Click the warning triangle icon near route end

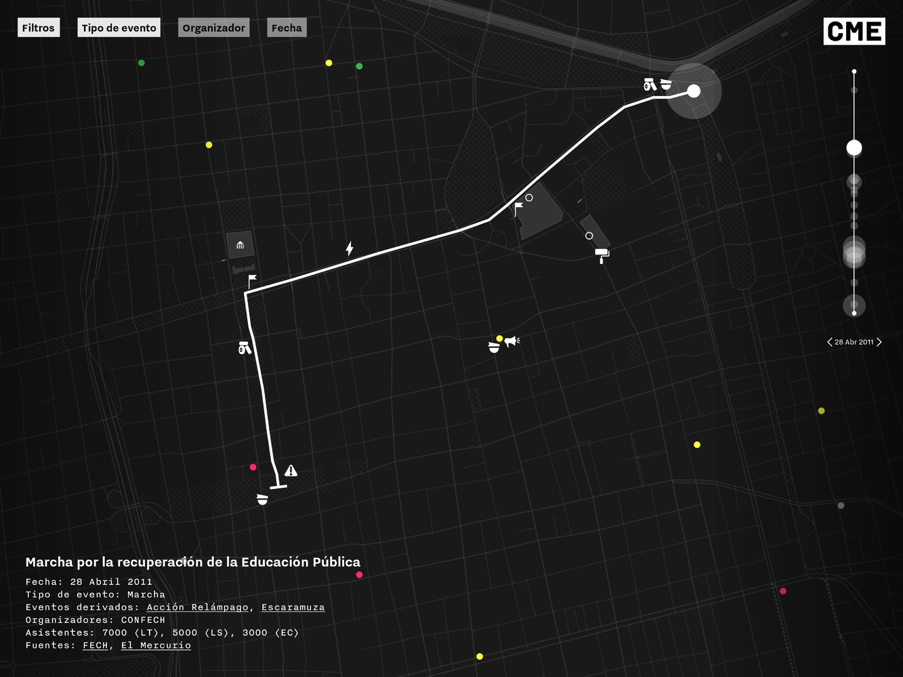tap(291, 471)
